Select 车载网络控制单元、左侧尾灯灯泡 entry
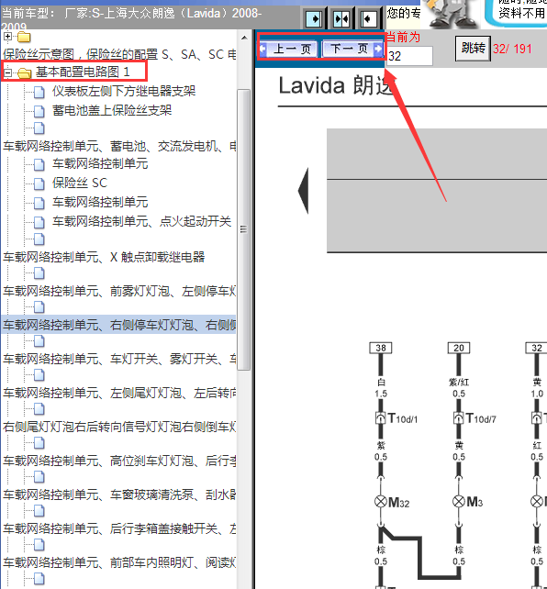The width and height of the screenshot is (547, 589). pos(119,393)
